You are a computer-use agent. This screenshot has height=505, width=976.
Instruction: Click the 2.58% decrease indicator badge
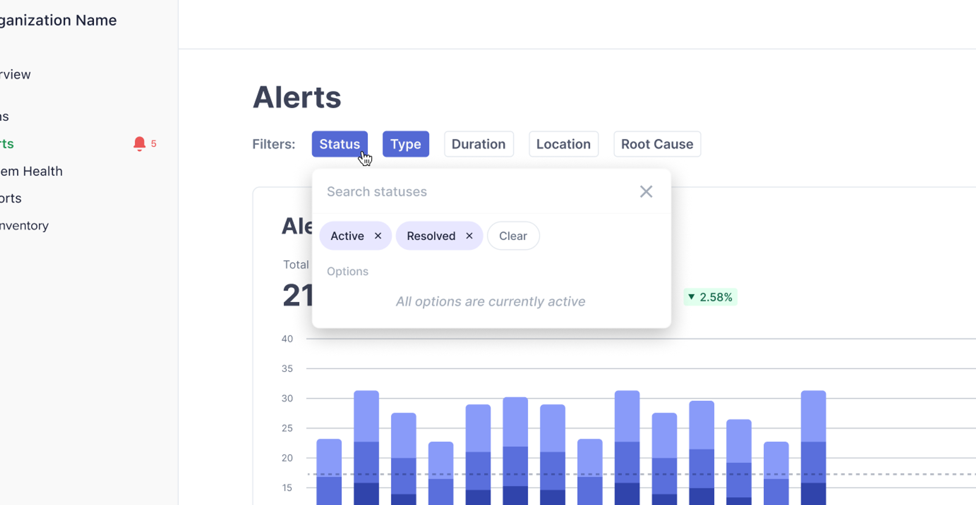(710, 297)
